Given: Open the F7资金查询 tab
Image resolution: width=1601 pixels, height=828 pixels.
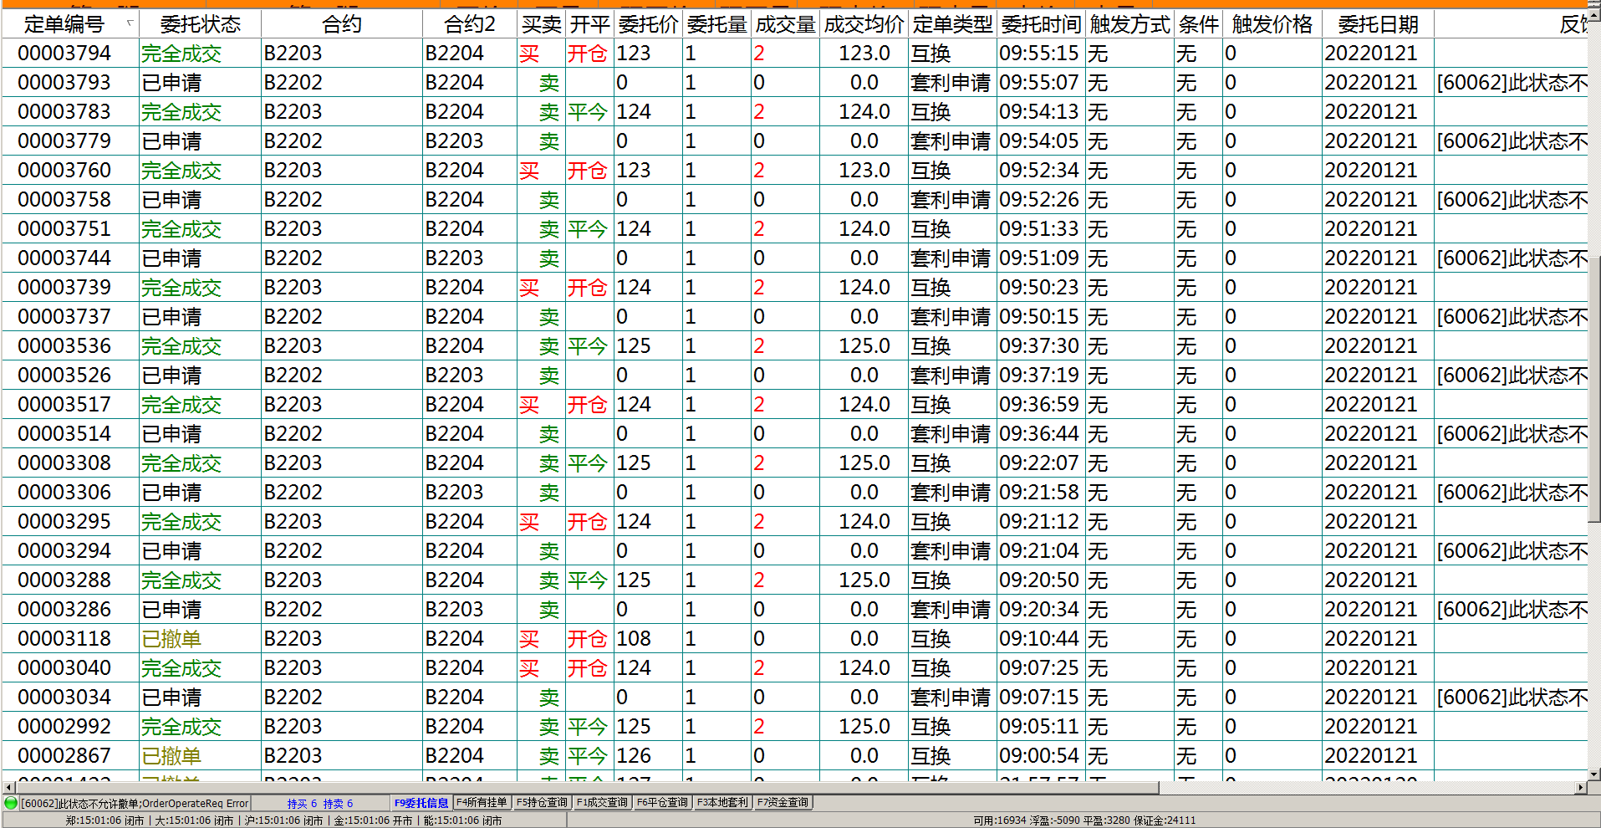Looking at the screenshot, I should (x=783, y=803).
